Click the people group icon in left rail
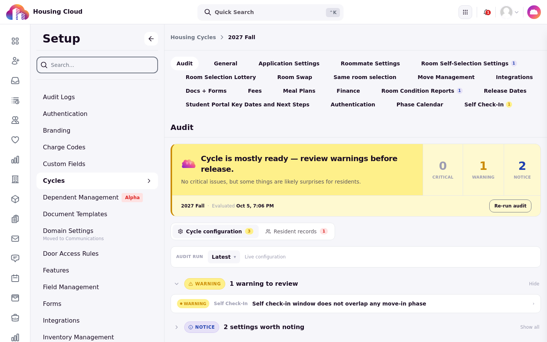The height and width of the screenshot is (342, 547). [x=15, y=120]
